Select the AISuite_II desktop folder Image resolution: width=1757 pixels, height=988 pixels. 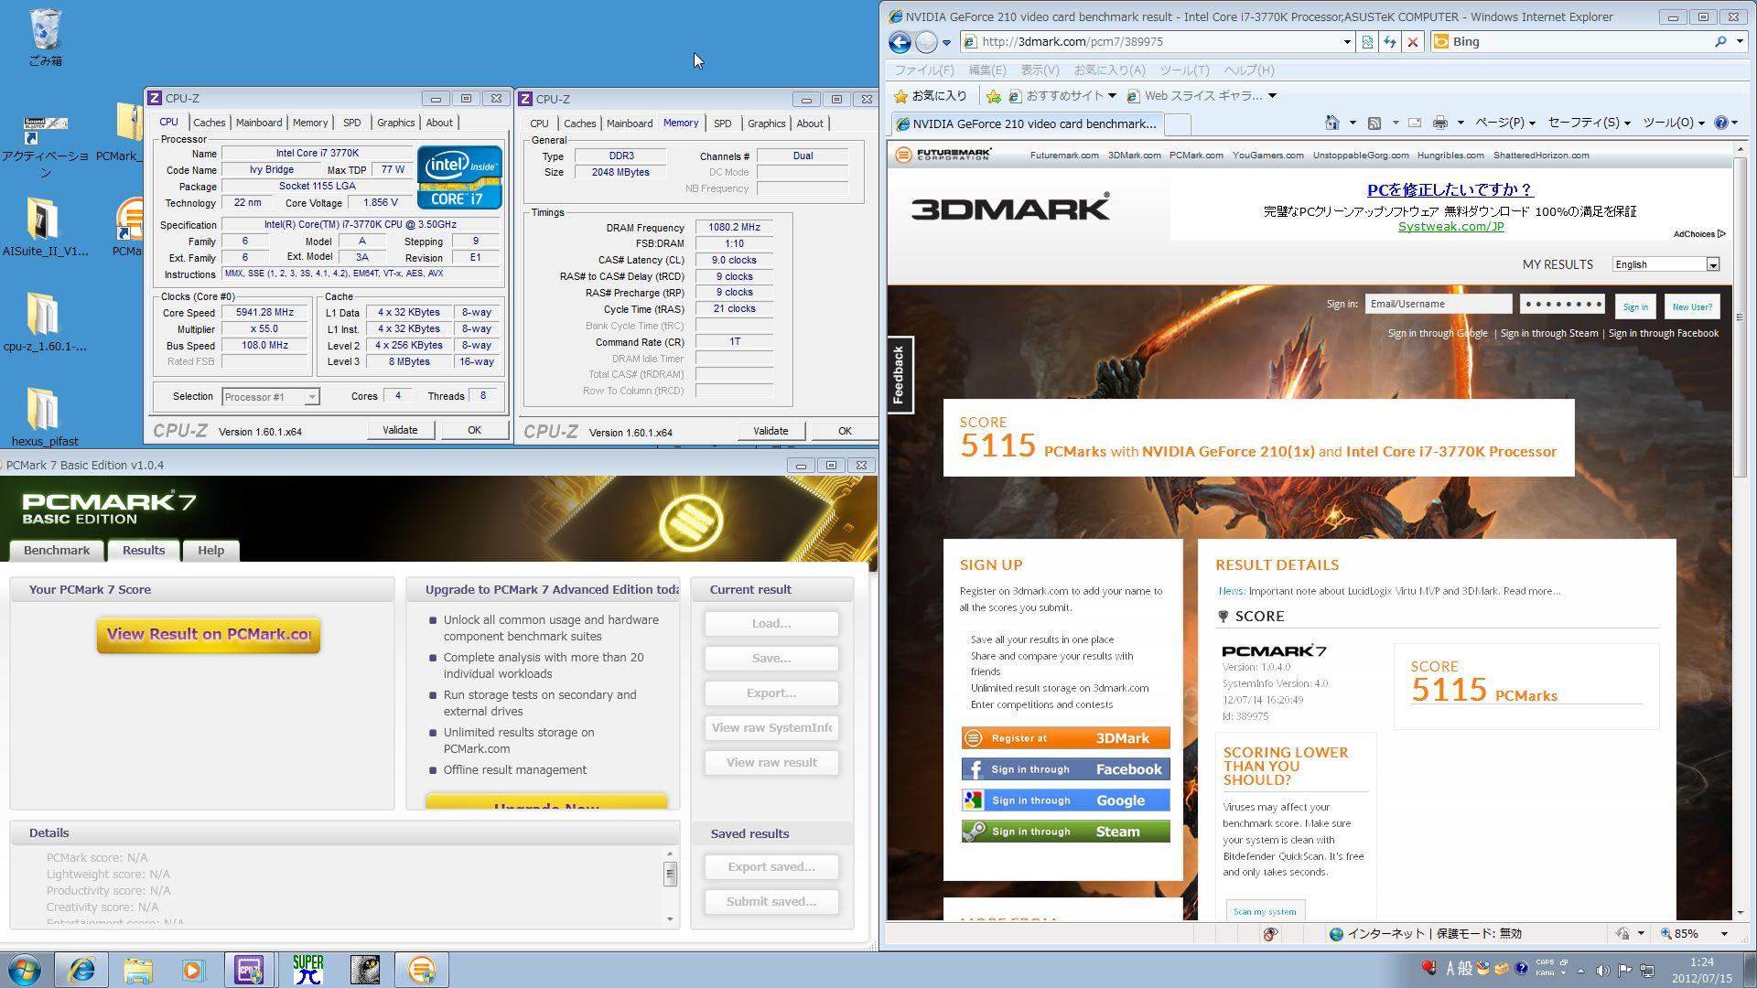click(x=45, y=228)
